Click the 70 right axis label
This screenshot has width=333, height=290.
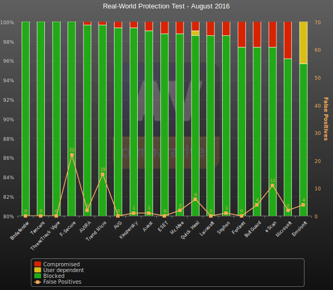tap(318, 22)
